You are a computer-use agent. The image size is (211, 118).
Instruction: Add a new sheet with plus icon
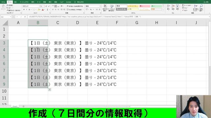(x=23, y=106)
